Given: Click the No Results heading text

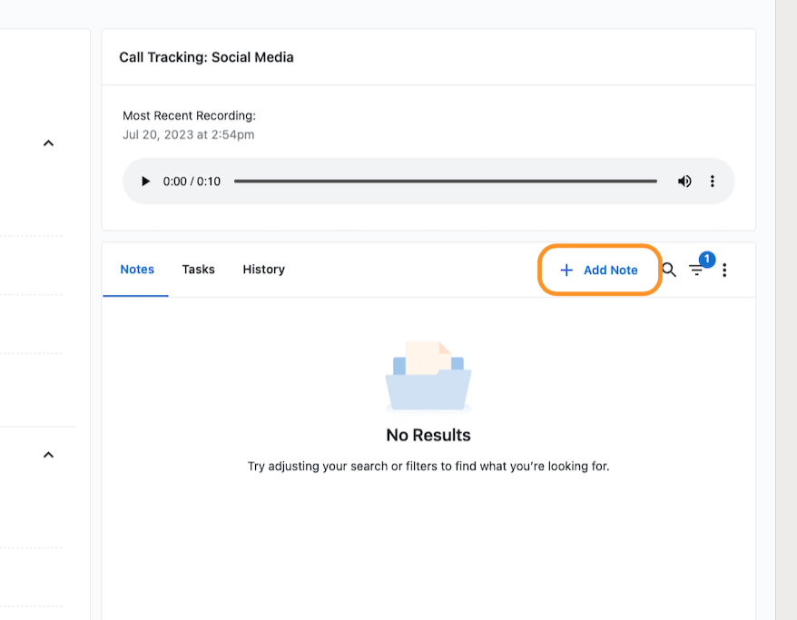Looking at the screenshot, I should 428,435.
